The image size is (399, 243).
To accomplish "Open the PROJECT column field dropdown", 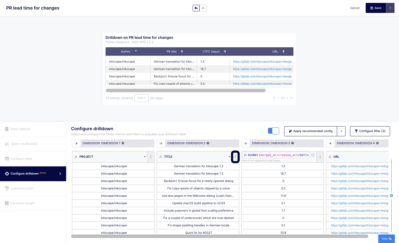I will (144, 157).
